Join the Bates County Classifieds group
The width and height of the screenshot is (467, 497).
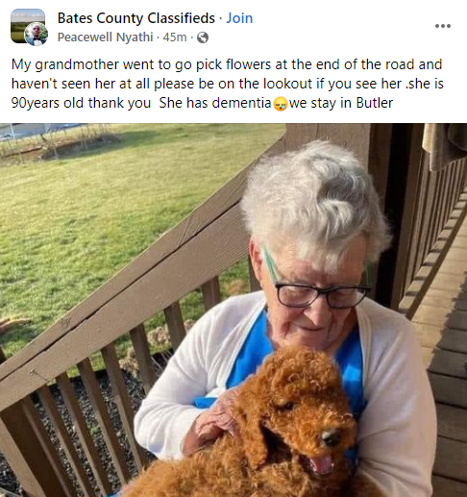tap(239, 18)
